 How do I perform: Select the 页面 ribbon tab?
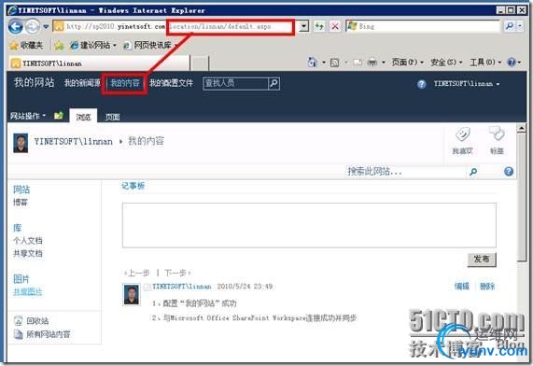112,117
